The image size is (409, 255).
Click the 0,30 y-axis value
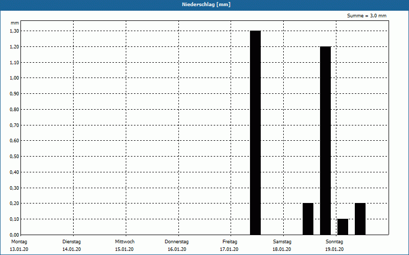point(14,188)
